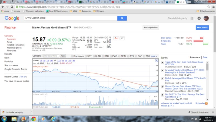This screenshot has width=216, height=122.
Task: Open File Explorer from taskbar
Action: point(14,119)
